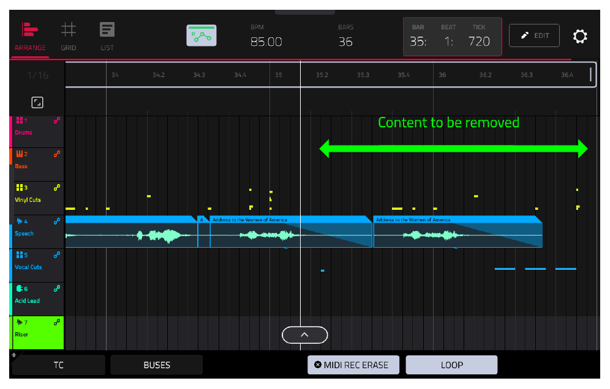Click the small shift arrow above TC
610x389 pixels.
pyautogui.click(x=14, y=355)
